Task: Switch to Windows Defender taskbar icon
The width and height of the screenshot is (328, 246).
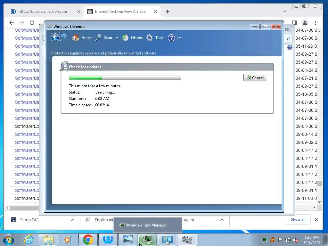Action: 187,240
